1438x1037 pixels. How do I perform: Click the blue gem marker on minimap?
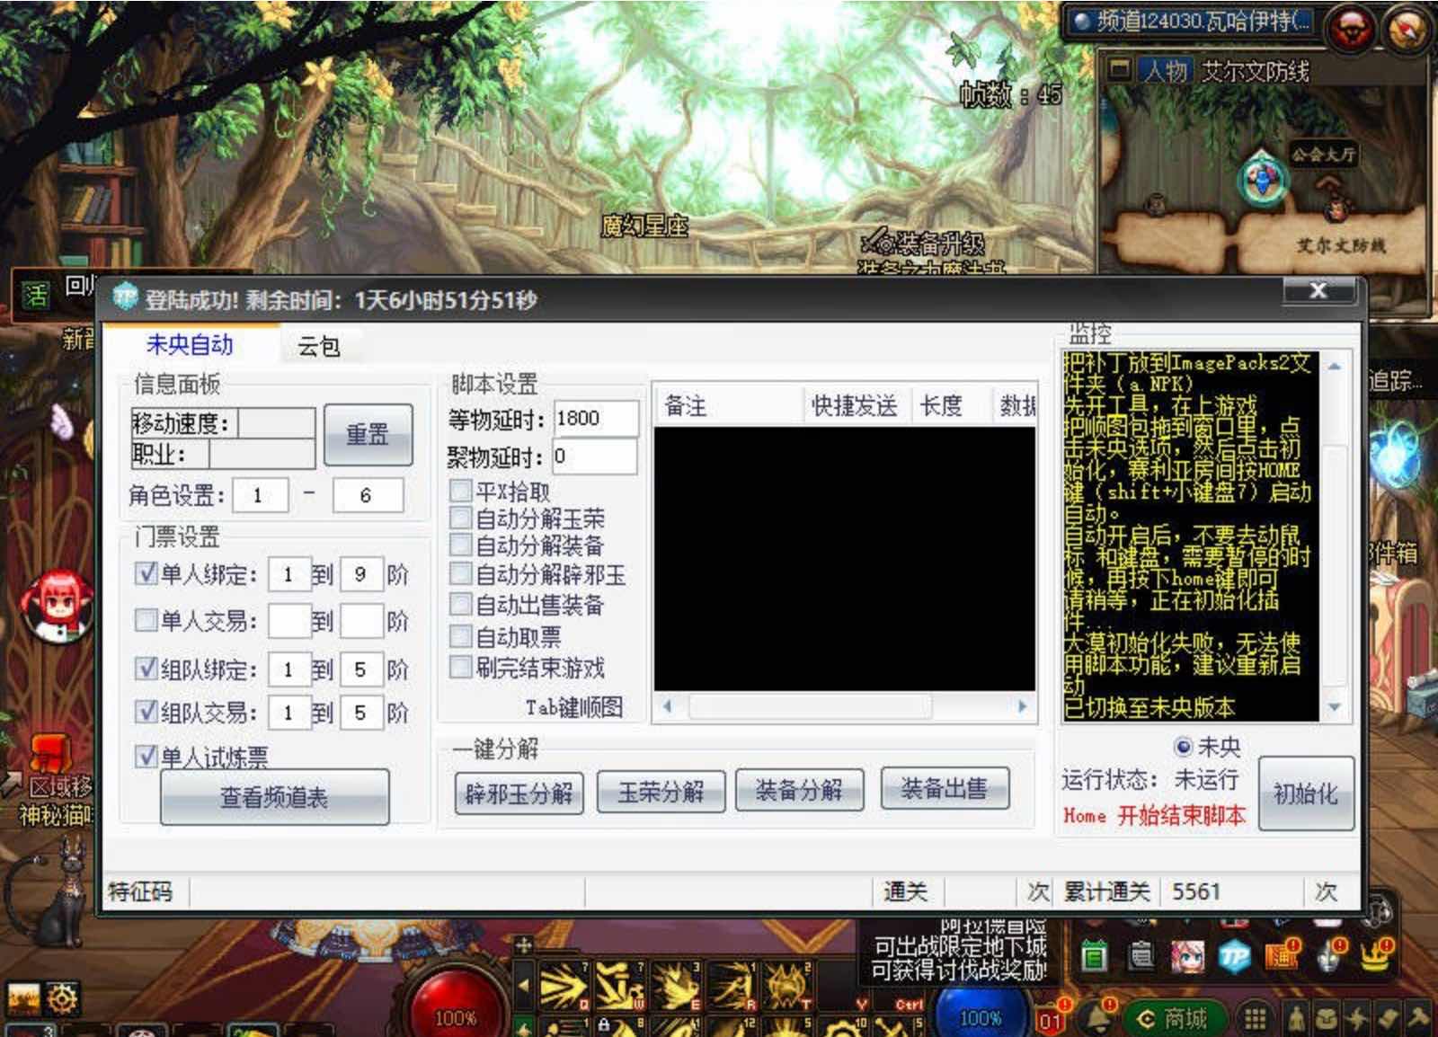[x=1263, y=181]
